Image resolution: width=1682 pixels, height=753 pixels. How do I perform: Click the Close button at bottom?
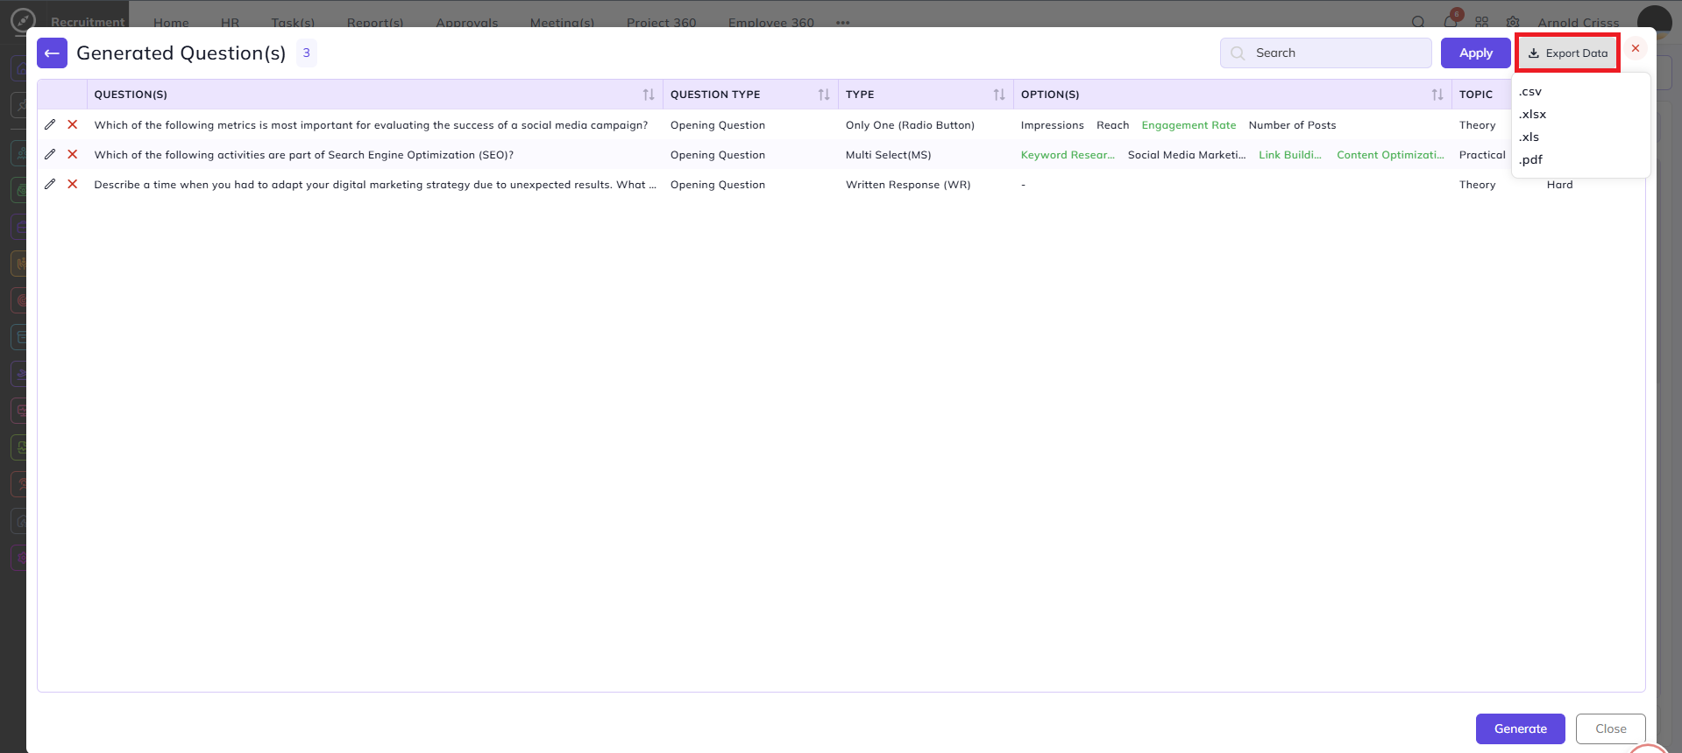click(x=1611, y=728)
